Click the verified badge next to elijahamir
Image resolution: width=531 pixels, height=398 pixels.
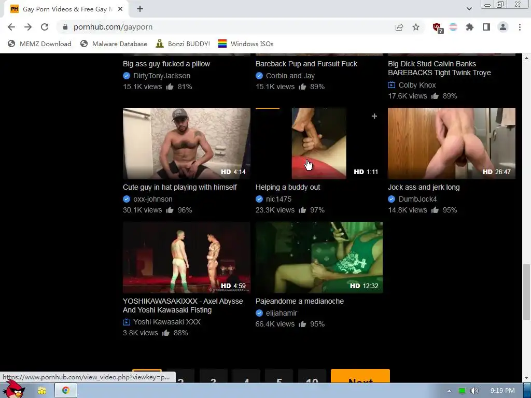[x=259, y=313]
